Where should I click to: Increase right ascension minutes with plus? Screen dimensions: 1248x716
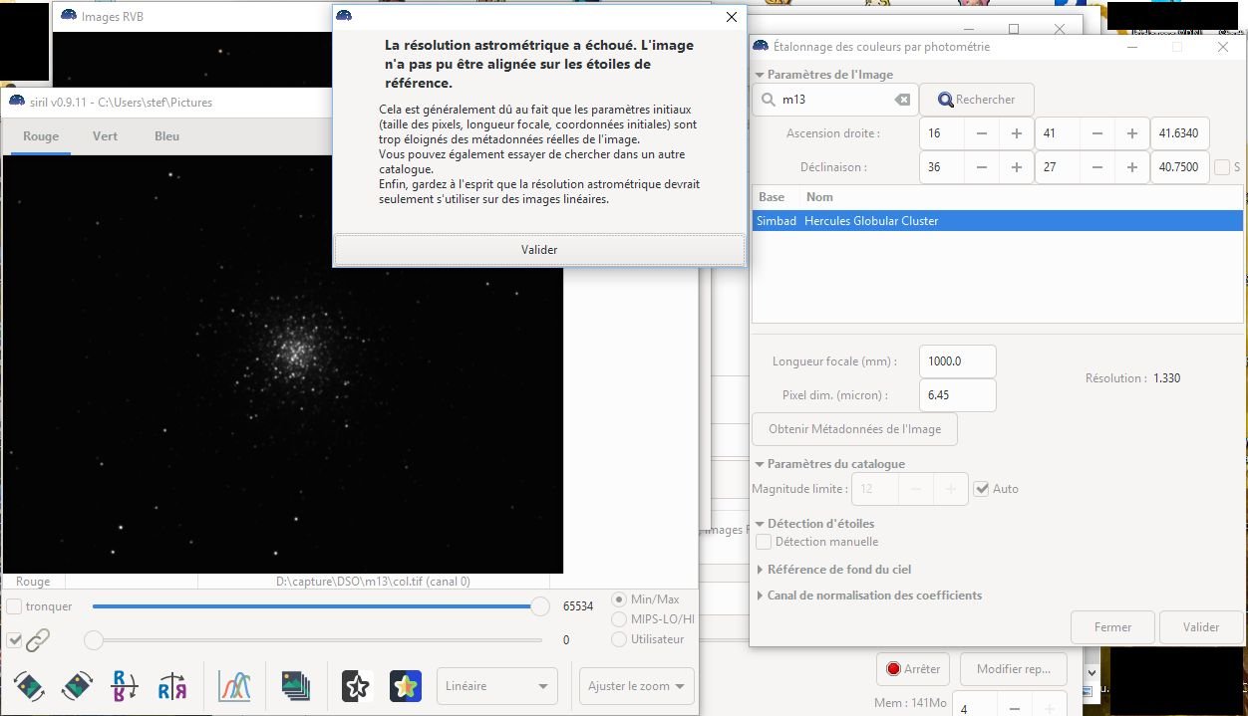pyautogui.click(x=1131, y=132)
